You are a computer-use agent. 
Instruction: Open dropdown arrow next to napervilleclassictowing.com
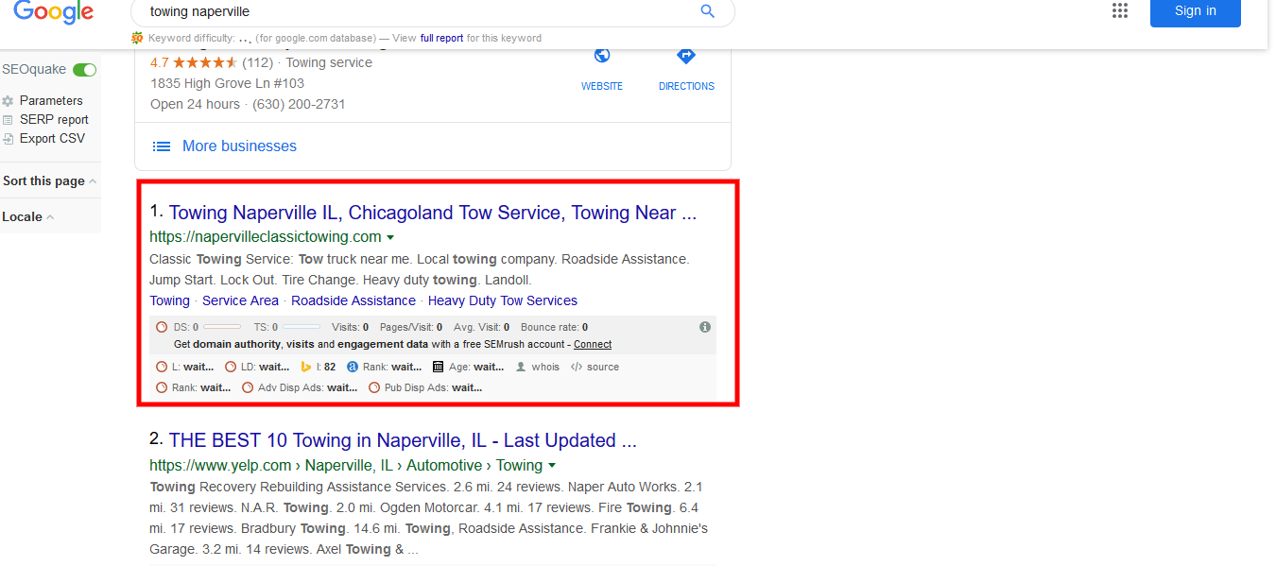(390, 238)
